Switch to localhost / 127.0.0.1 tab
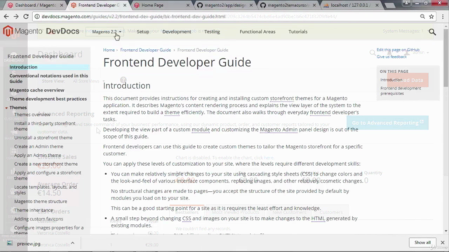Viewport: 449px width, 252px height. 351,5
